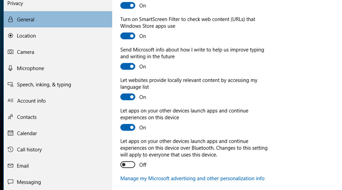342x190 pixels.
Task: Select General in the Privacy sidebar
Action: tap(26, 20)
